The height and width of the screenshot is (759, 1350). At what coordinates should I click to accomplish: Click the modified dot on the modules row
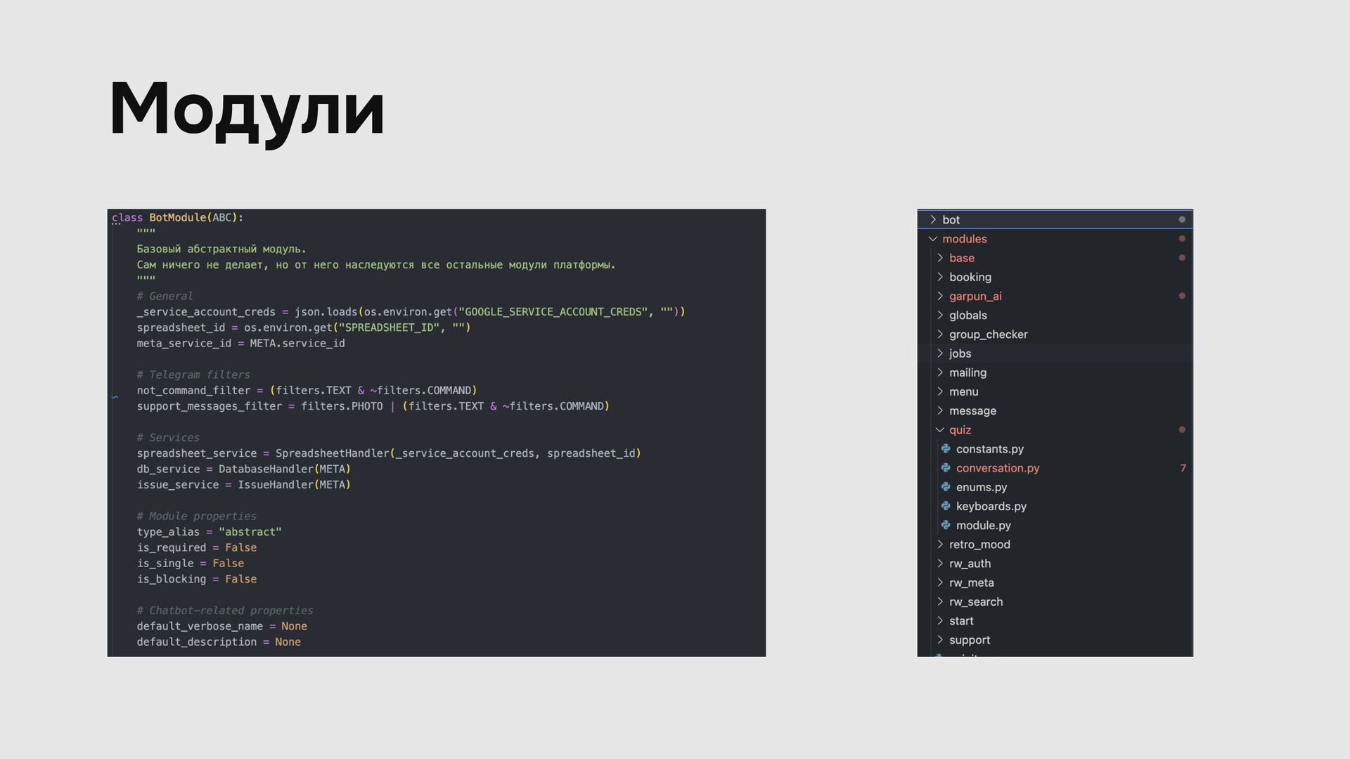[x=1182, y=239]
